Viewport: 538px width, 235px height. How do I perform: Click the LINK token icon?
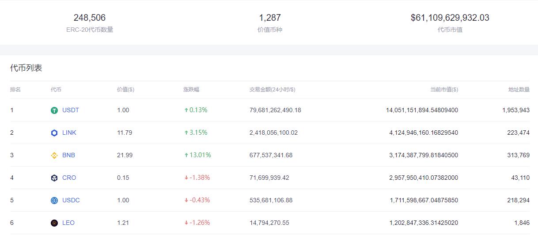tap(54, 133)
